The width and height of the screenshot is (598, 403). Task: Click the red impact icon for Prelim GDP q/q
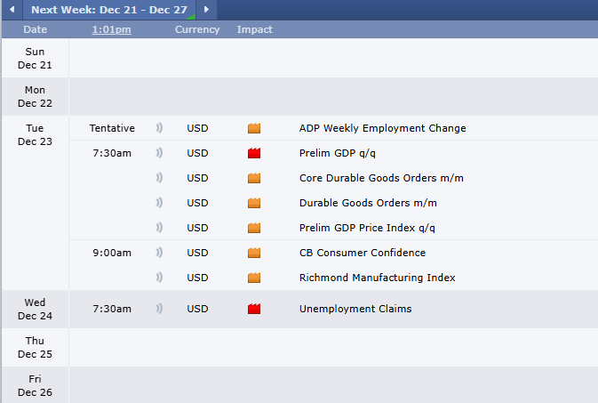point(254,153)
